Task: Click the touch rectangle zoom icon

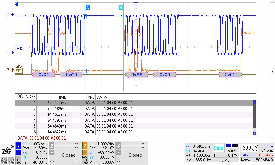Action: (11, 161)
